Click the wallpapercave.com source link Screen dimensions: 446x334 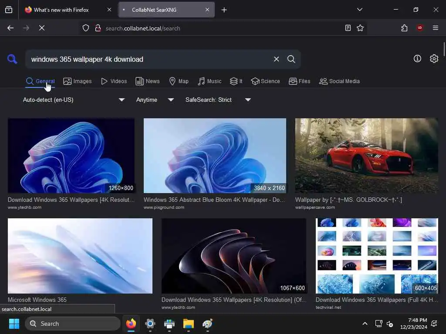[315, 207]
